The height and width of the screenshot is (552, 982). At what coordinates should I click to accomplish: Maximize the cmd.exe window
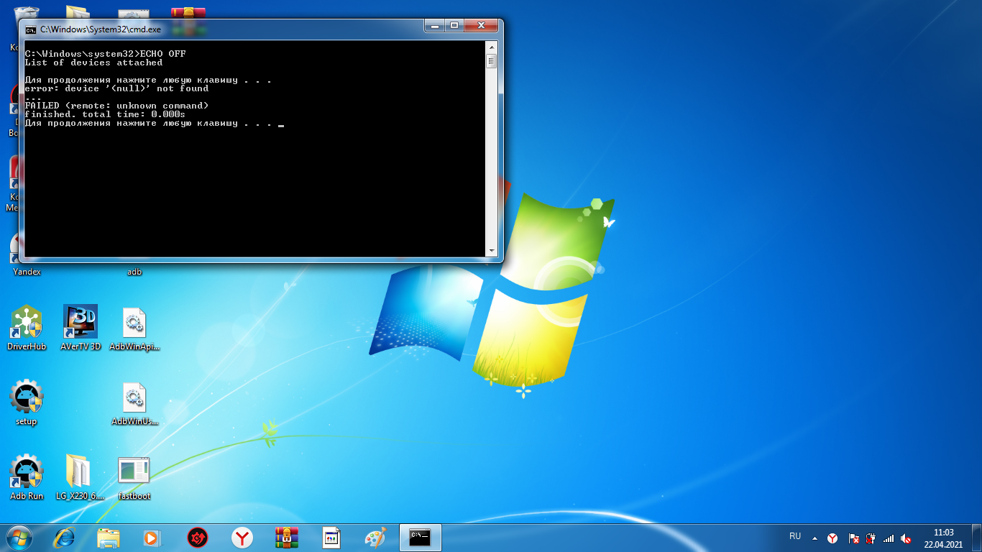pyautogui.click(x=454, y=25)
